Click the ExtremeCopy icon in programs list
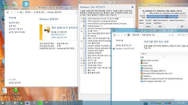 point(141,68)
